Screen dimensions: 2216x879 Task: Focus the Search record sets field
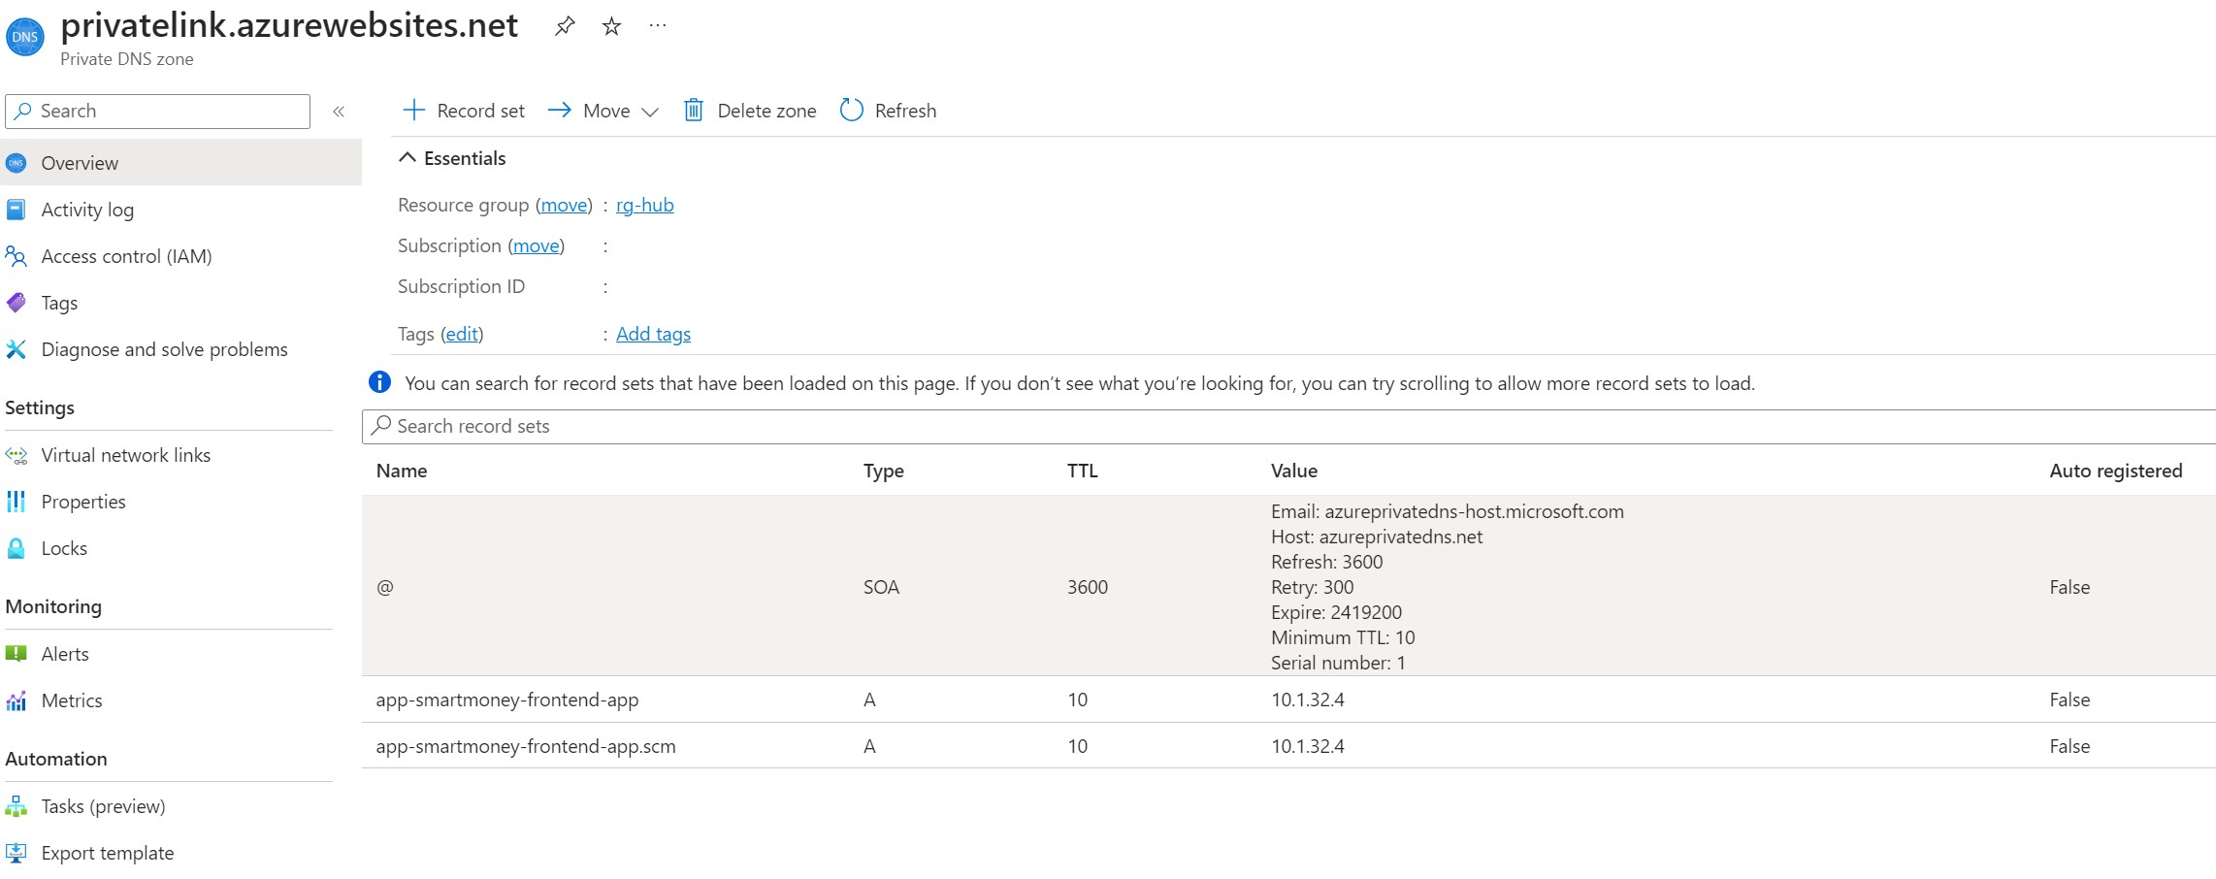(1288, 426)
